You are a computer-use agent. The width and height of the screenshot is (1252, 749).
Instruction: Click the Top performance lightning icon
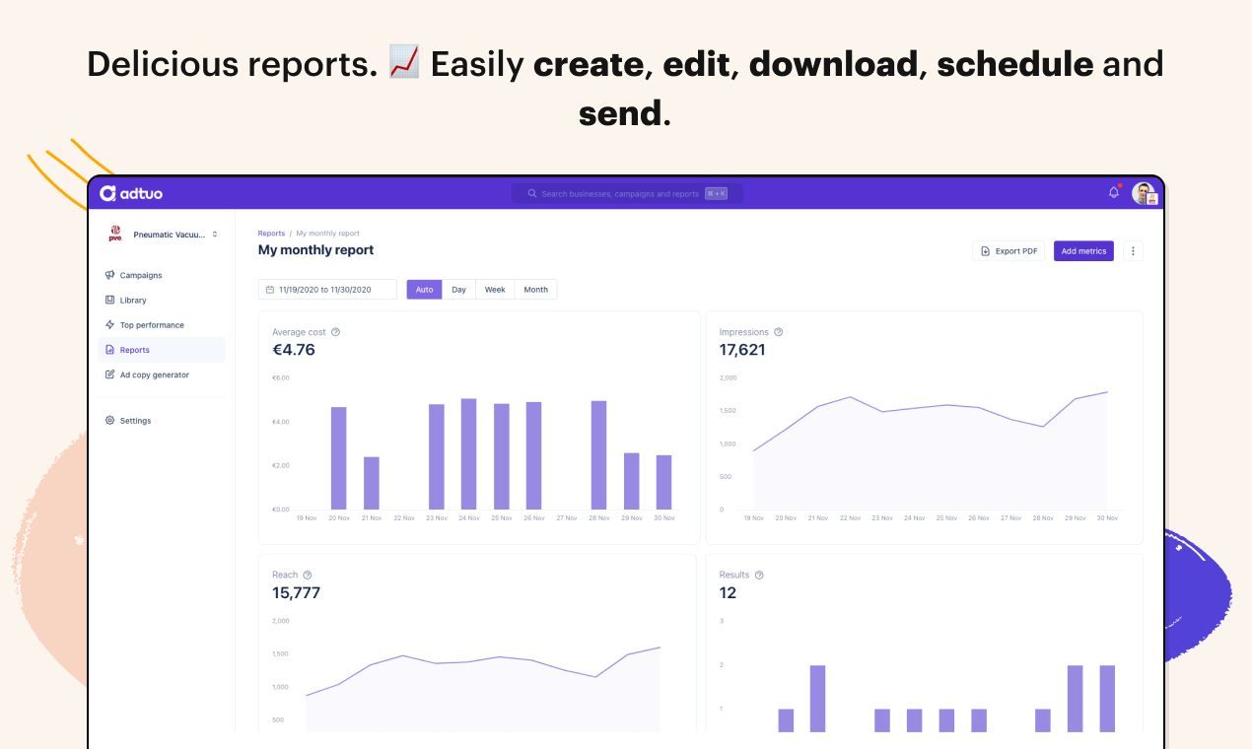tap(110, 324)
